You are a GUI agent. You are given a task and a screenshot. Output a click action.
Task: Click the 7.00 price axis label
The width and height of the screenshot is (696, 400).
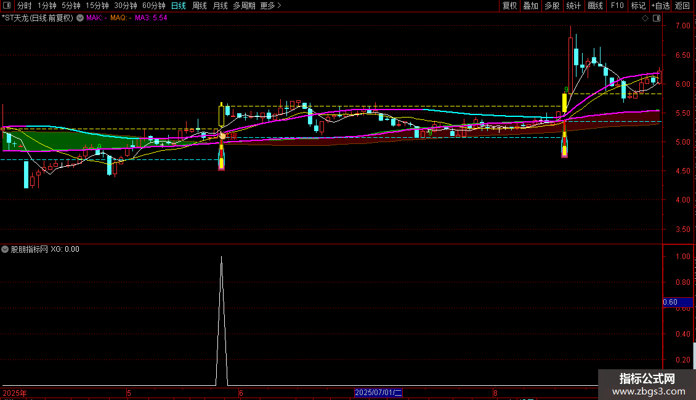point(682,26)
